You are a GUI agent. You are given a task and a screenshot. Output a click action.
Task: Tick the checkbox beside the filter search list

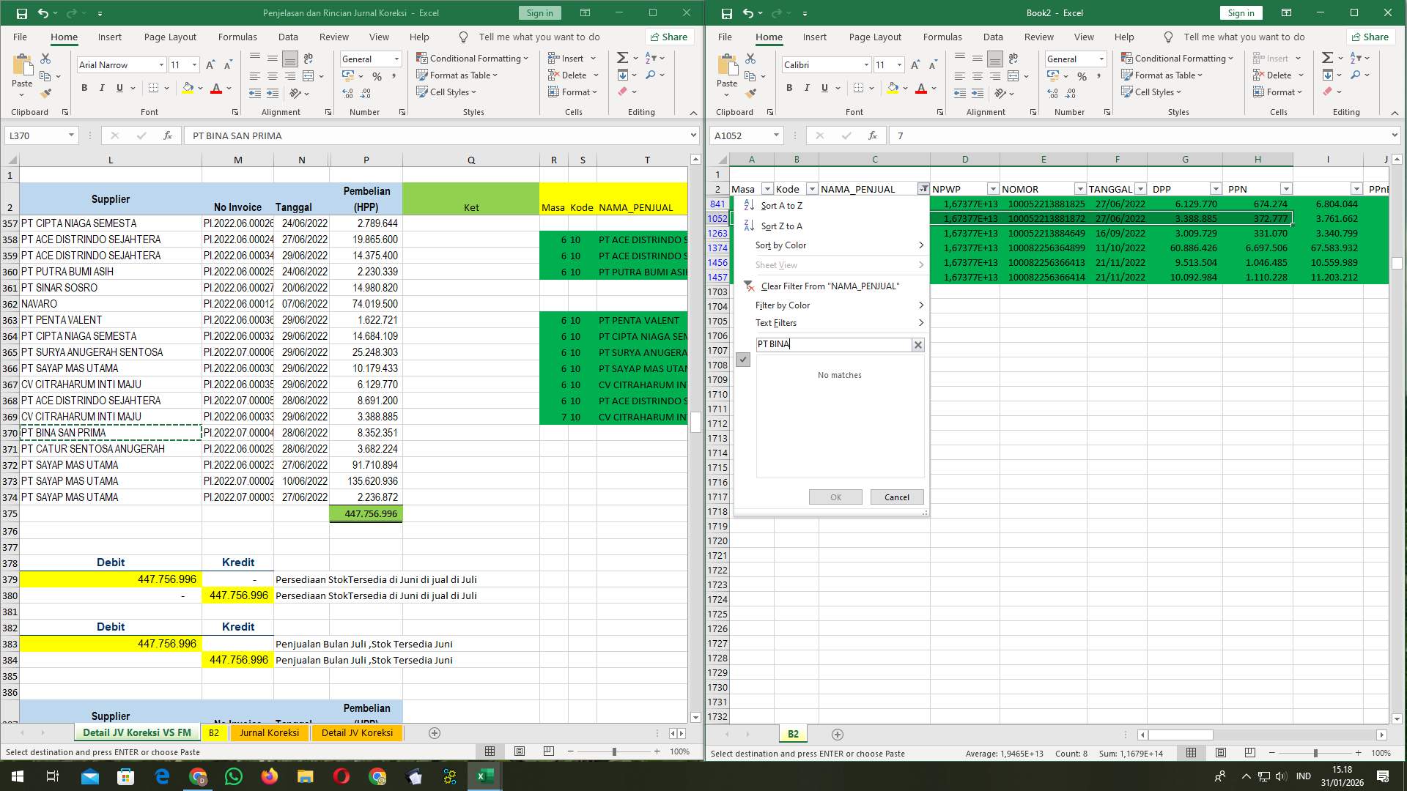744,360
